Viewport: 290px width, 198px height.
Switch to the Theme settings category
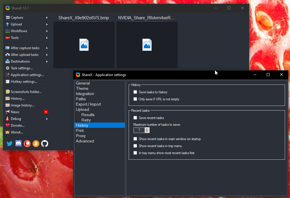click(82, 88)
